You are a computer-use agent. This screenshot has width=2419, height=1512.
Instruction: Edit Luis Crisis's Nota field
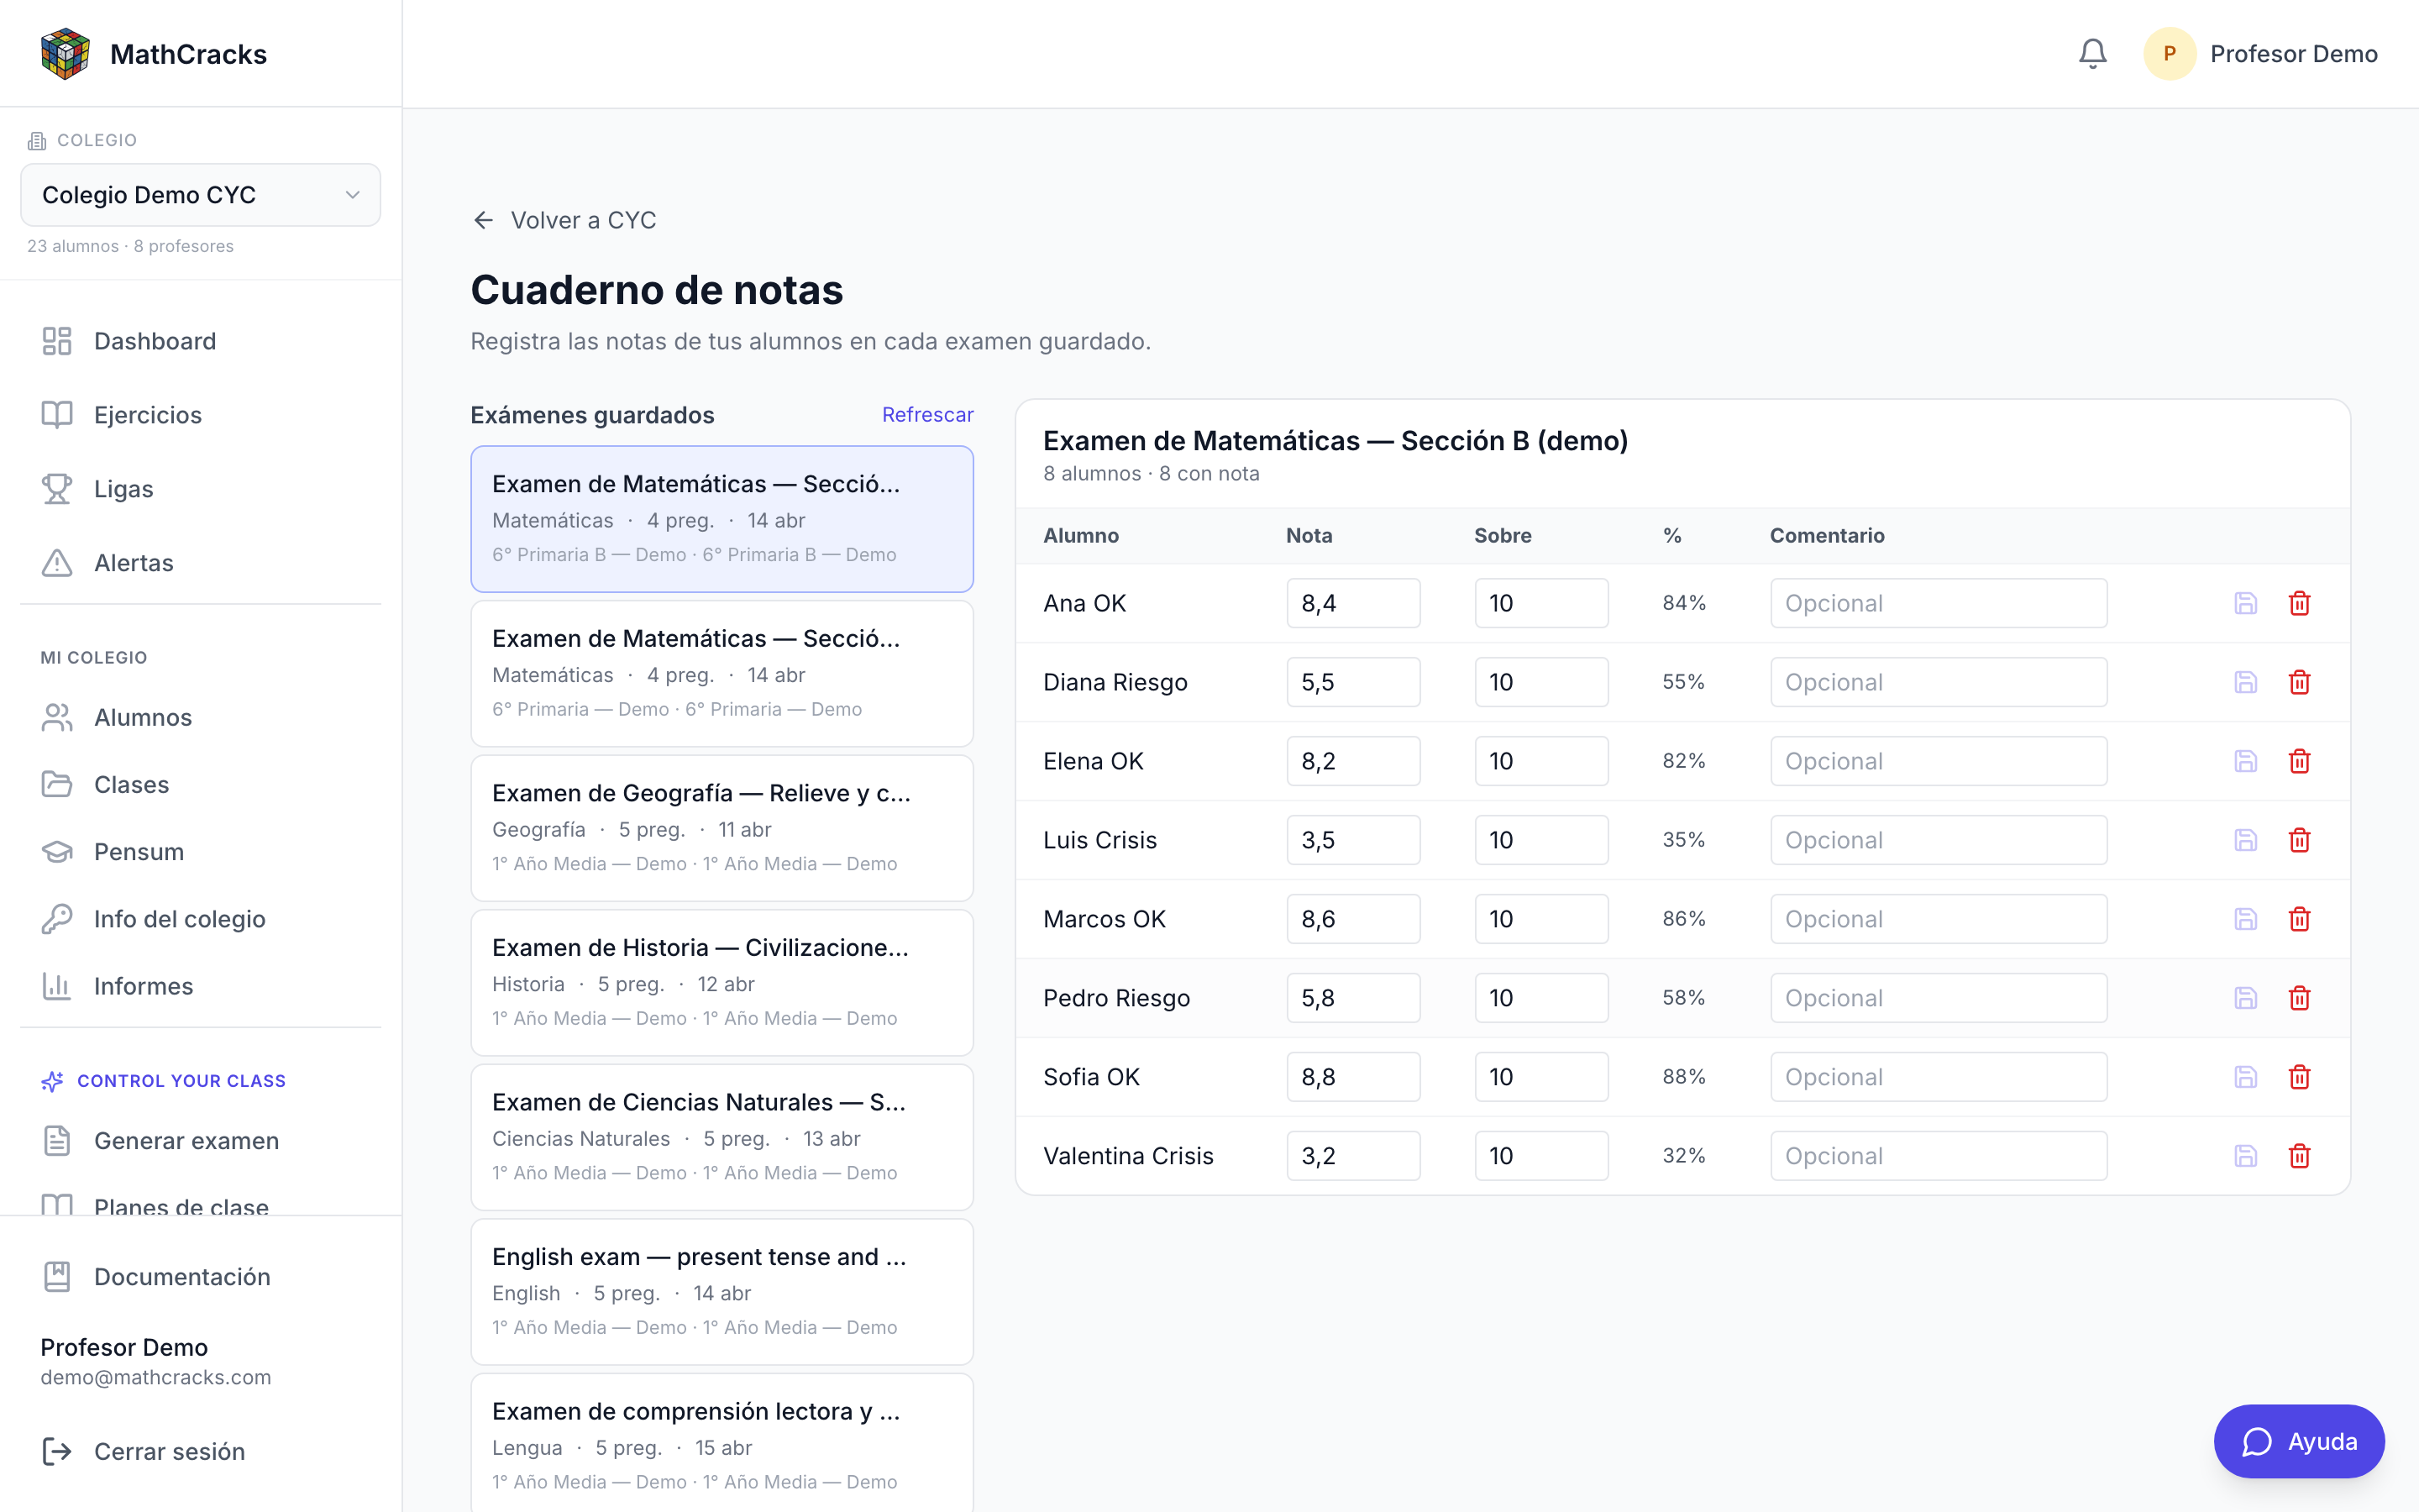tap(1353, 840)
